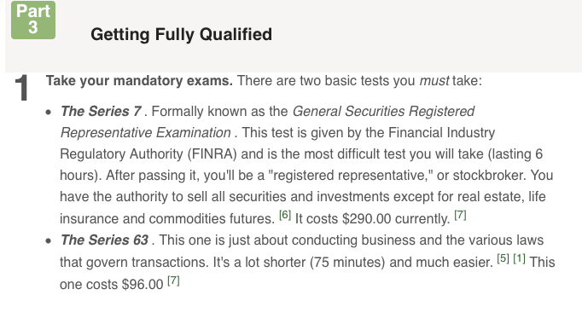Click the $96.00 price text

click(143, 284)
